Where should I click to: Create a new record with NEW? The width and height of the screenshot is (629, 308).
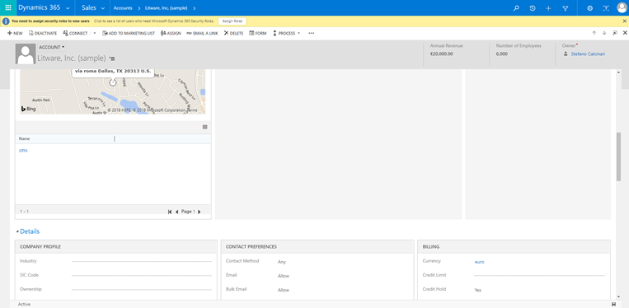point(15,33)
